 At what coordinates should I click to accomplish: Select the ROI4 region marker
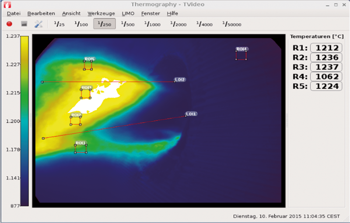point(241,54)
